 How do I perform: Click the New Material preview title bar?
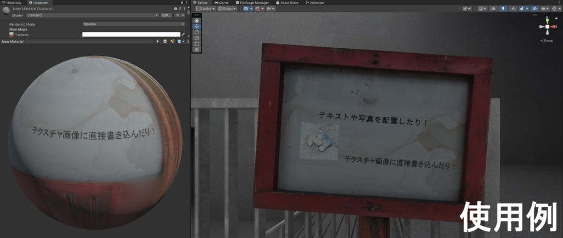[77, 42]
